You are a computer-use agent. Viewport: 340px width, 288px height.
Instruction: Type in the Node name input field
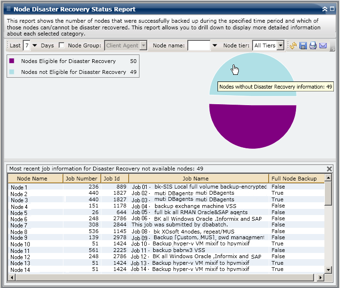199,46
